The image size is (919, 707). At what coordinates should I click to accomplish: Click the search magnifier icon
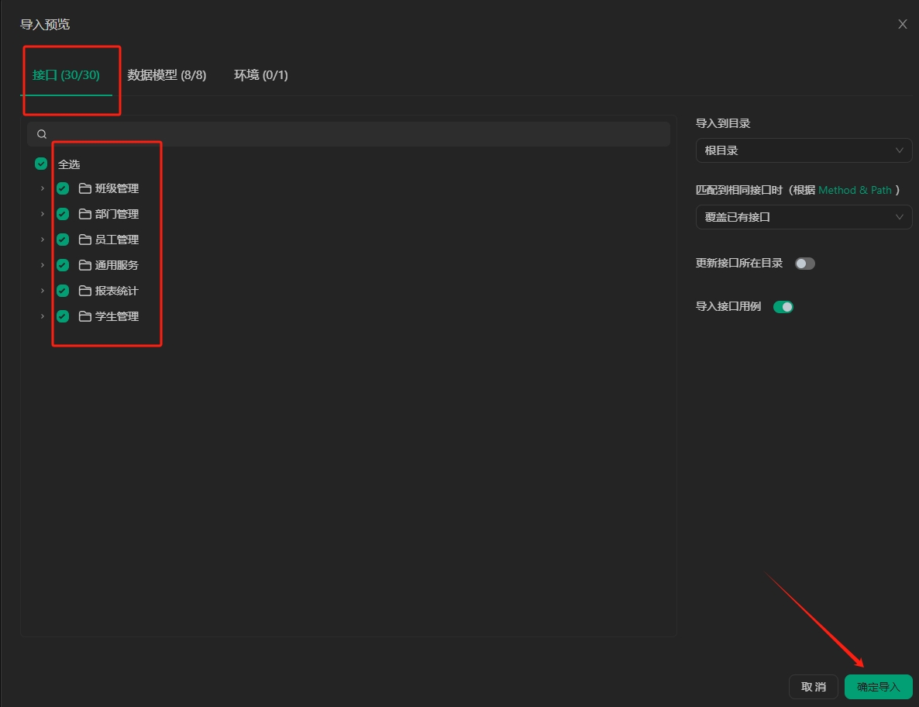42,134
